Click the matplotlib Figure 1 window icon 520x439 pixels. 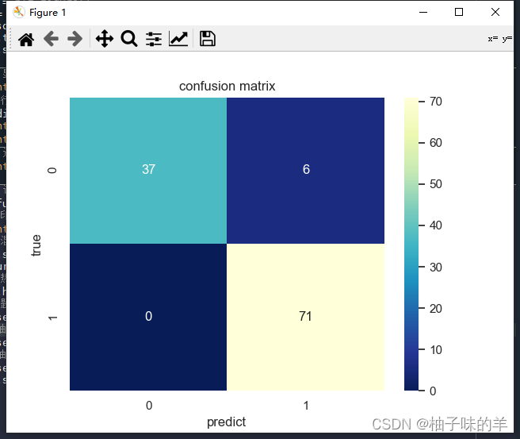(x=19, y=12)
